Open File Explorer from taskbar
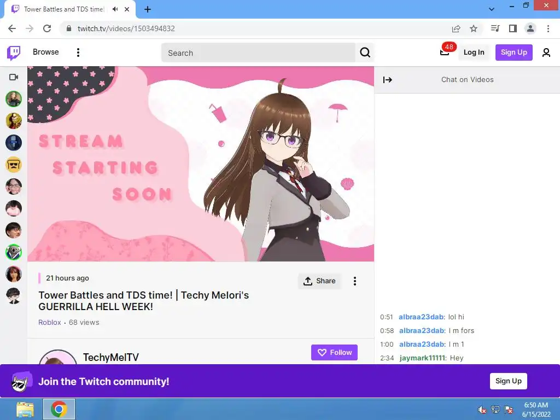Viewport: 560px width, 420px height. [25, 409]
